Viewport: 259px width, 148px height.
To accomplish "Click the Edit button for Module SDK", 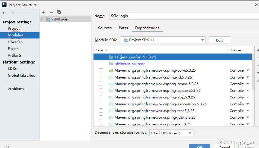I will click(x=219, y=40).
